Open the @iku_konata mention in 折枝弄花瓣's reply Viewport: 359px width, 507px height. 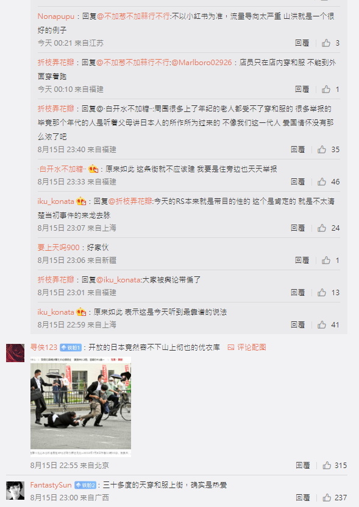(118, 280)
